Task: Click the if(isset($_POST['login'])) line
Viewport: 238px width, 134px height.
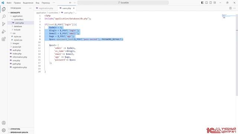Action: click(61, 25)
